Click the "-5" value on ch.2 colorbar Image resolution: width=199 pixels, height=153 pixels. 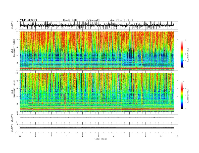185,95
